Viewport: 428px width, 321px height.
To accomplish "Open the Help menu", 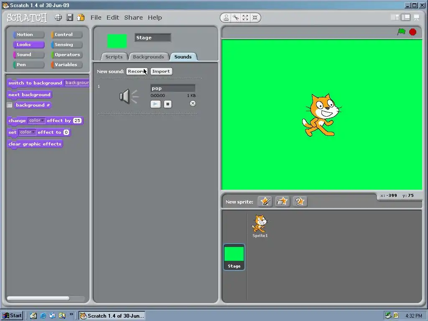I will pyautogui.click(x=155, y=18).
